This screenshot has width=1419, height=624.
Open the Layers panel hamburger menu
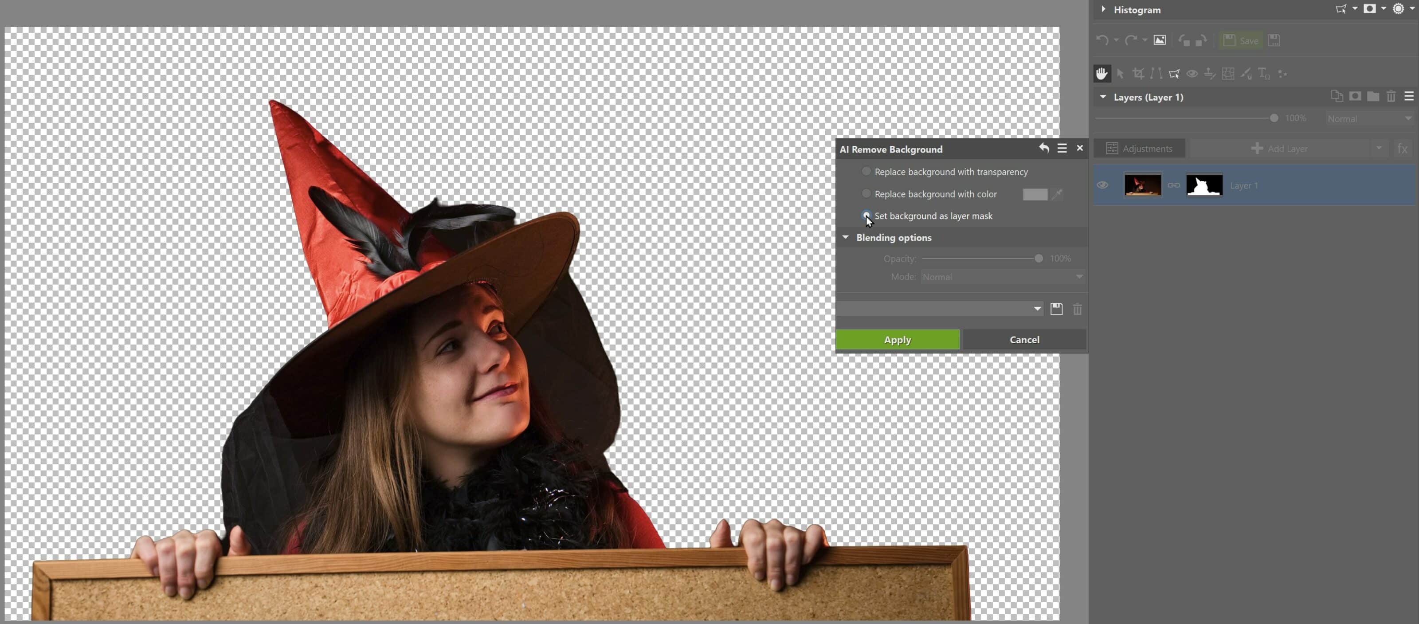pos(1408,96)
